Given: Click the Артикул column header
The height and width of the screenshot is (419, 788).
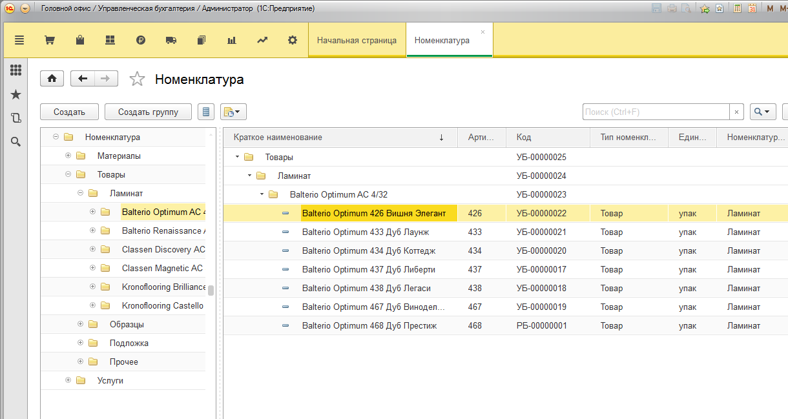Looking at the screenshot, I should click(482, 138).
